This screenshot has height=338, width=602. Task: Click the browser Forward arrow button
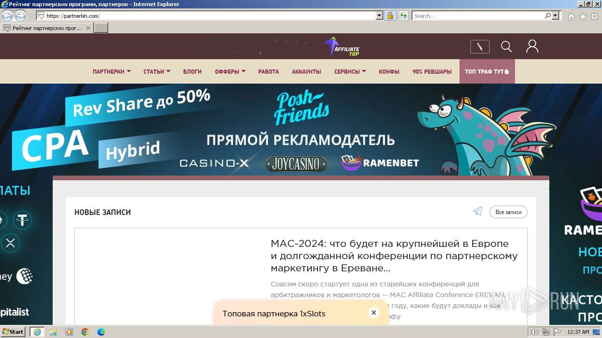click(x=20, y=15)
